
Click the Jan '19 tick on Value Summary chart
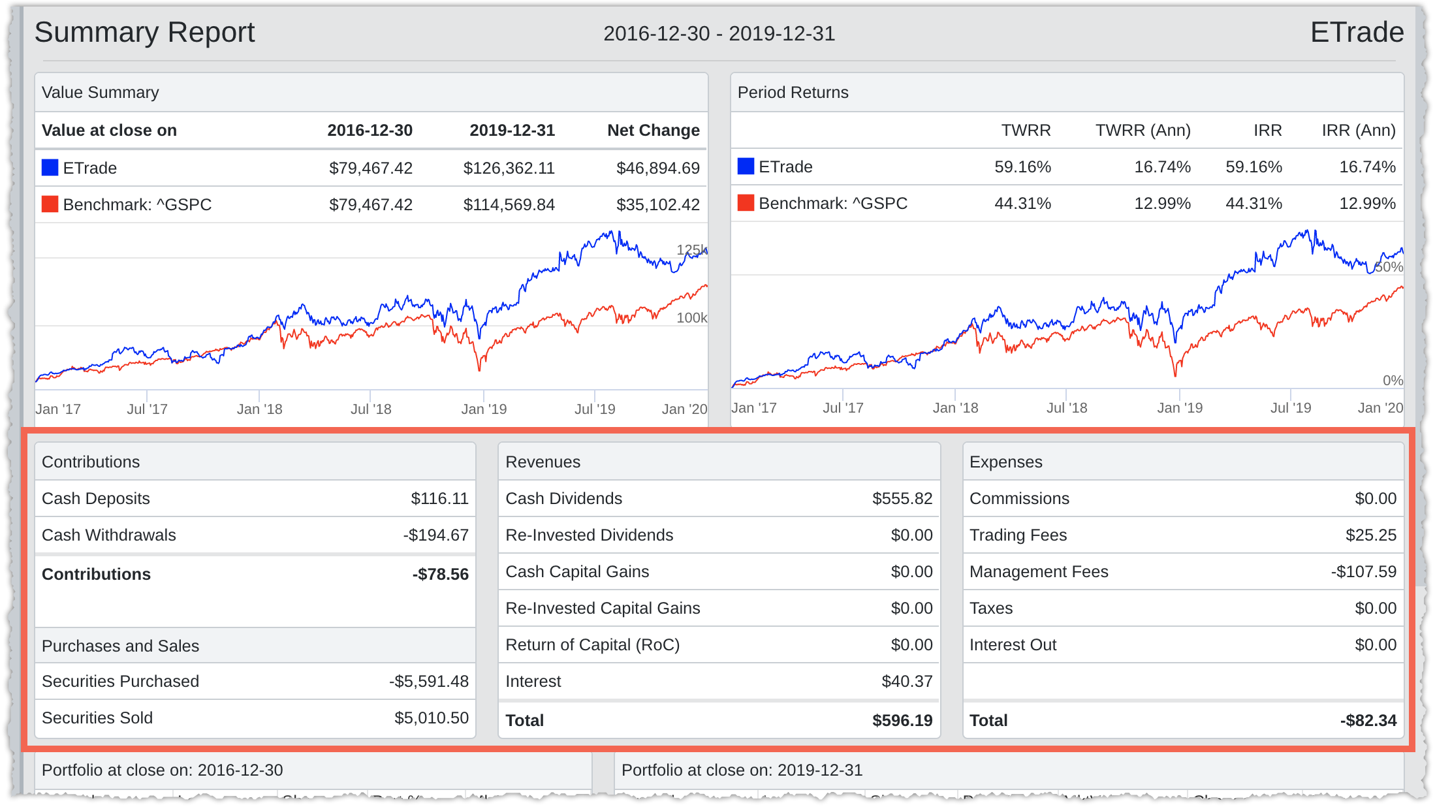(484, 409)
